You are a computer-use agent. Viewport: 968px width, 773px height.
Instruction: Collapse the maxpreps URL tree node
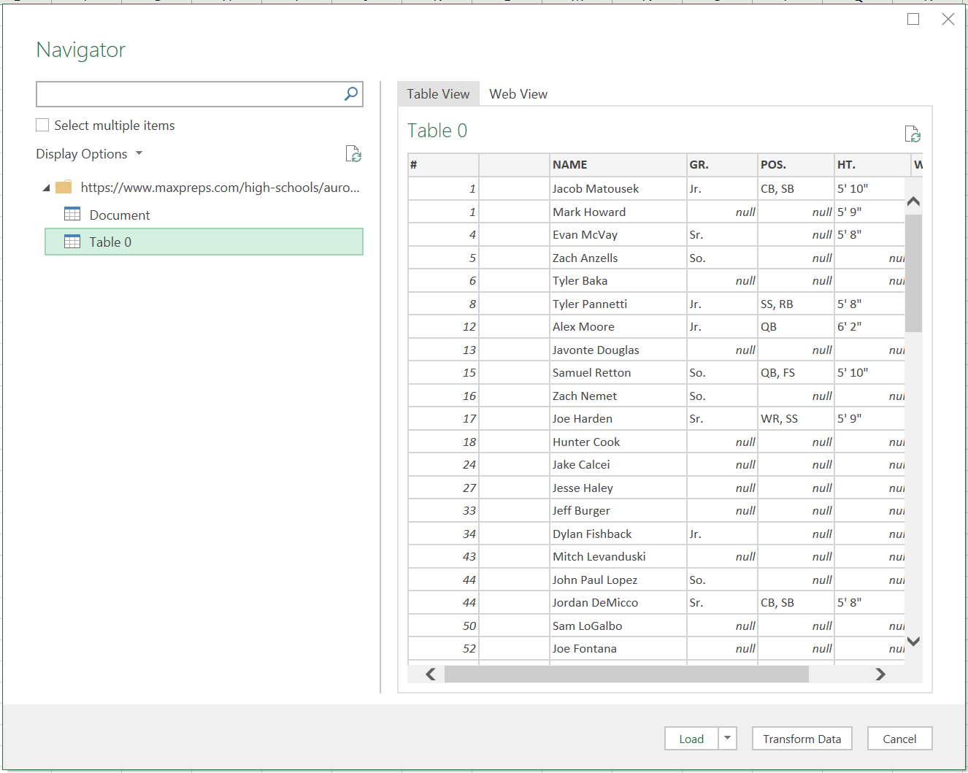coord(47,188)
